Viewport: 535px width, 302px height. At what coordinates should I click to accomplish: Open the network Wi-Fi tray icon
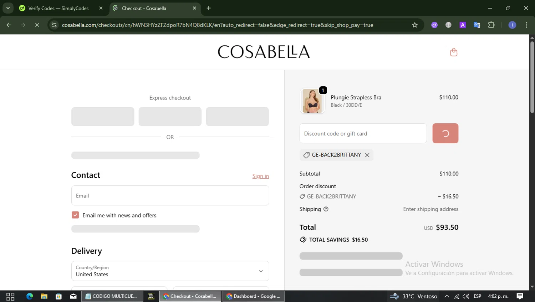tap(457, 296)
